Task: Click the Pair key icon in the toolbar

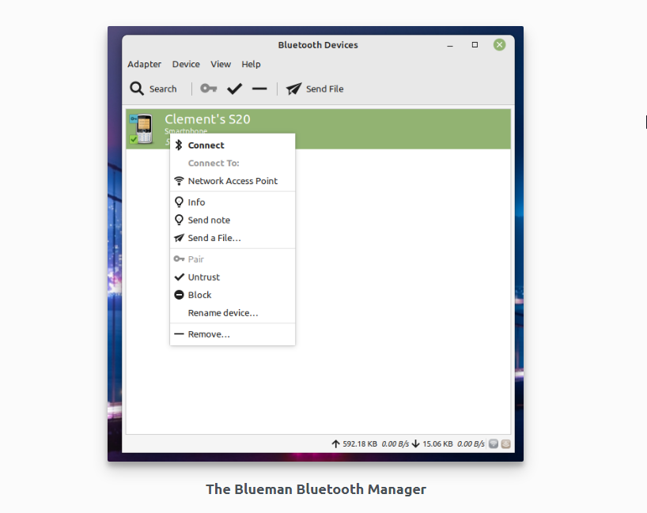Action: tap(208, 89)
